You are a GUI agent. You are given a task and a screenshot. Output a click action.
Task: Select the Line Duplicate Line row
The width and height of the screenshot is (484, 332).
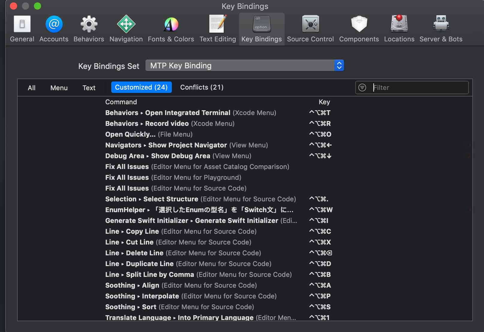pyautogui.click(x=245, y=264)
